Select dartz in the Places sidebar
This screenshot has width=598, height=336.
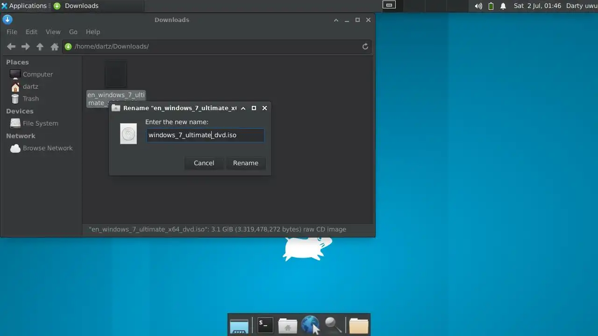tap(30, 86)
